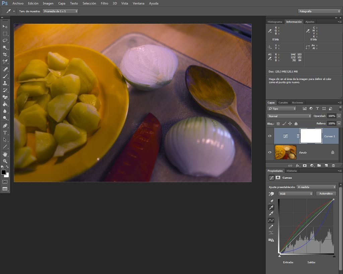Switch to the Ajustes tab
343x274 pixels.
tap(310, 22)
